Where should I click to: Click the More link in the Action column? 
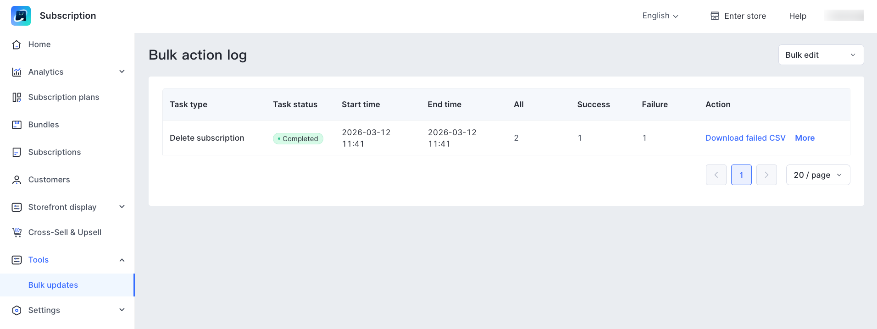(805, 138)
